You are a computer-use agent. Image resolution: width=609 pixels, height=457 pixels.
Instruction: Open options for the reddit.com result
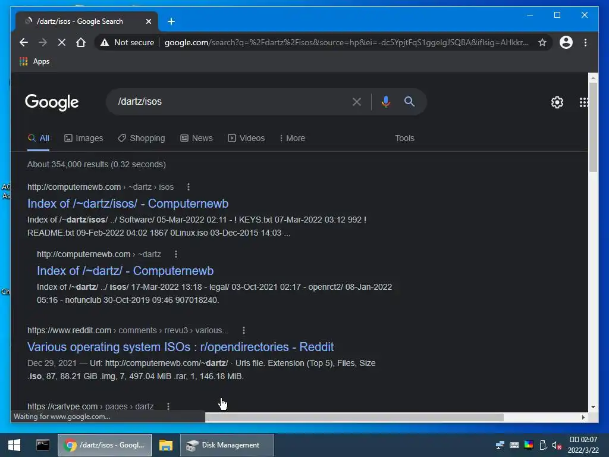(x=243, y=330)
